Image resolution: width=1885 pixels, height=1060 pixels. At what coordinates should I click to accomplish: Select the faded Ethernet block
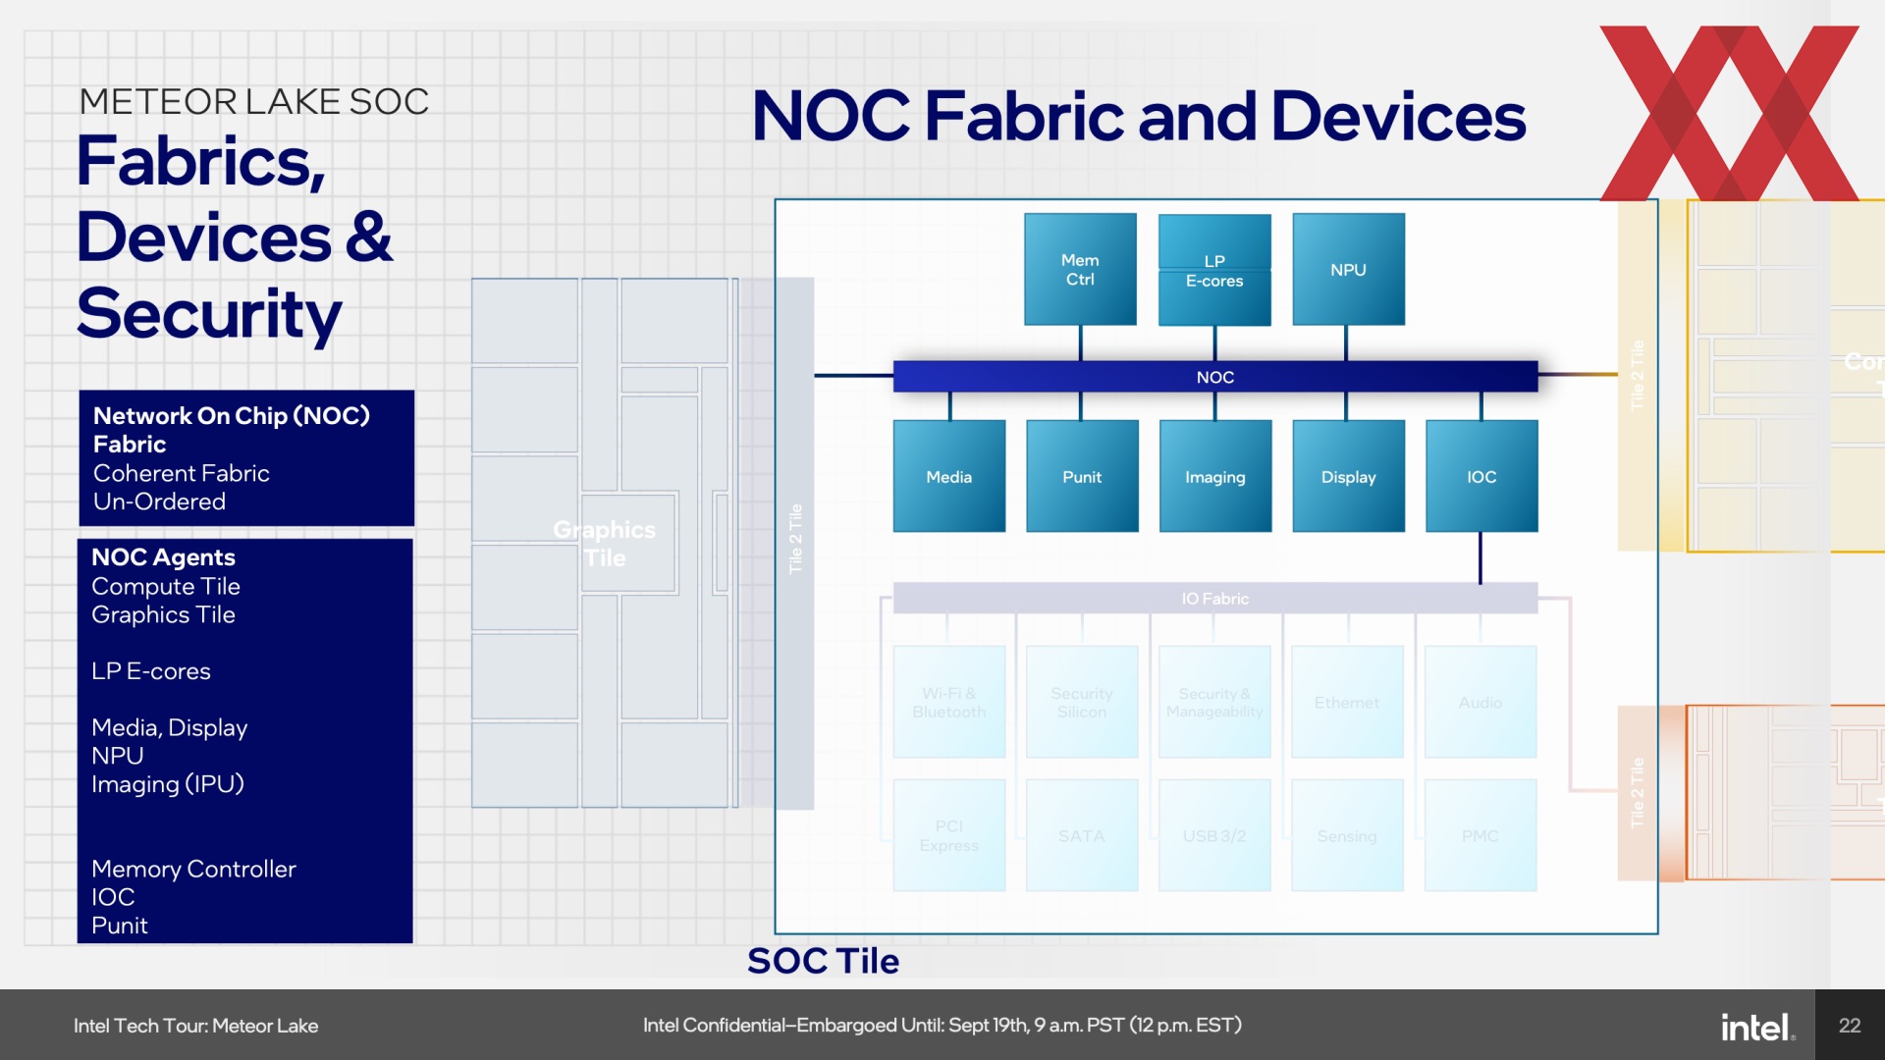1347,702
